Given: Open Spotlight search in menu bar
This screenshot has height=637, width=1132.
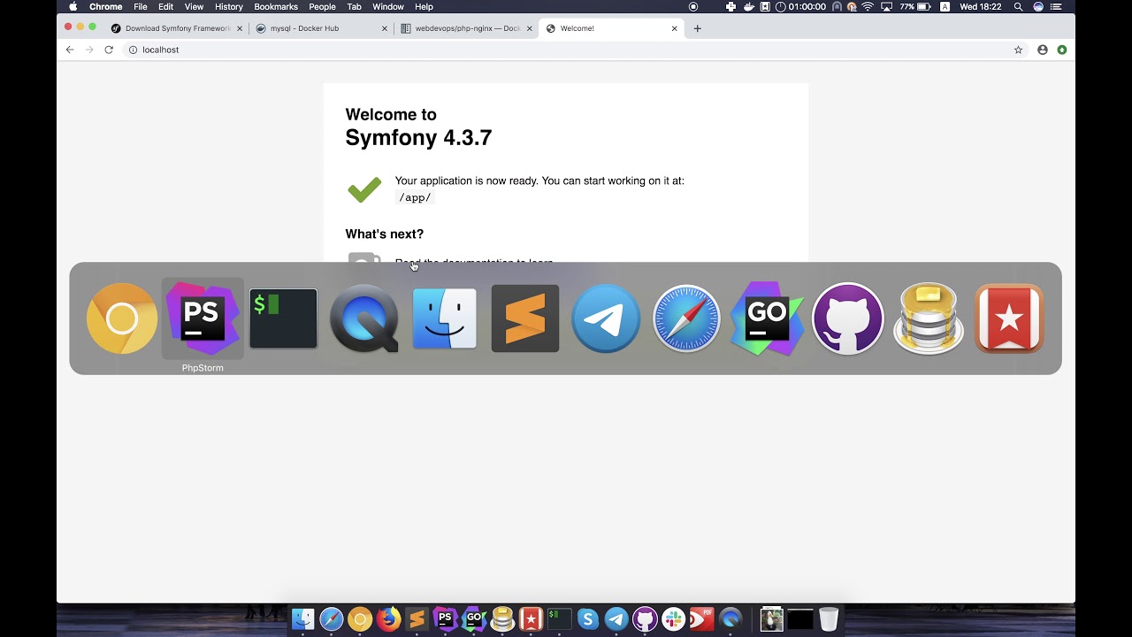Looking at the screenshot, I should coord(1018,6).
